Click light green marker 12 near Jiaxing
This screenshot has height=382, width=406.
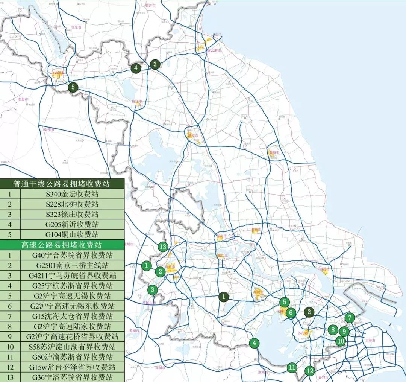tap(309, 370)
